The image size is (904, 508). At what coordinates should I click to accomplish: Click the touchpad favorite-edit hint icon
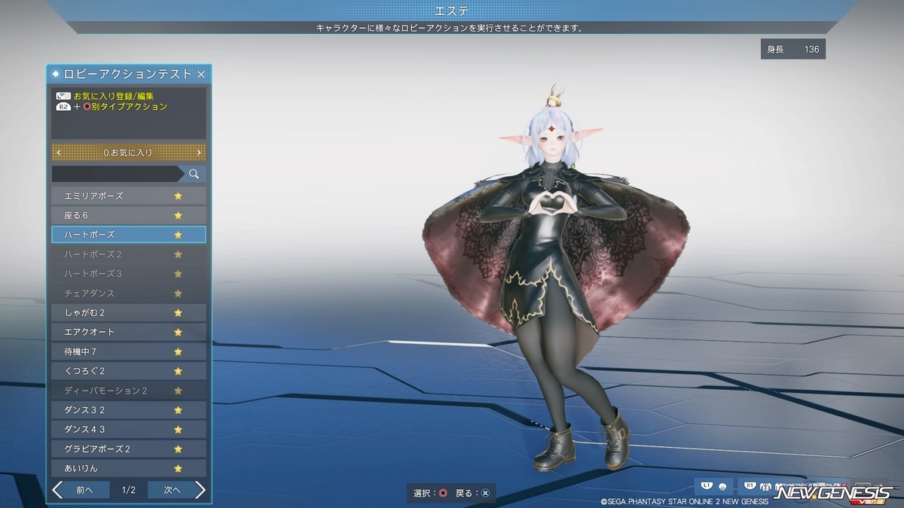(x=63, y=96)
